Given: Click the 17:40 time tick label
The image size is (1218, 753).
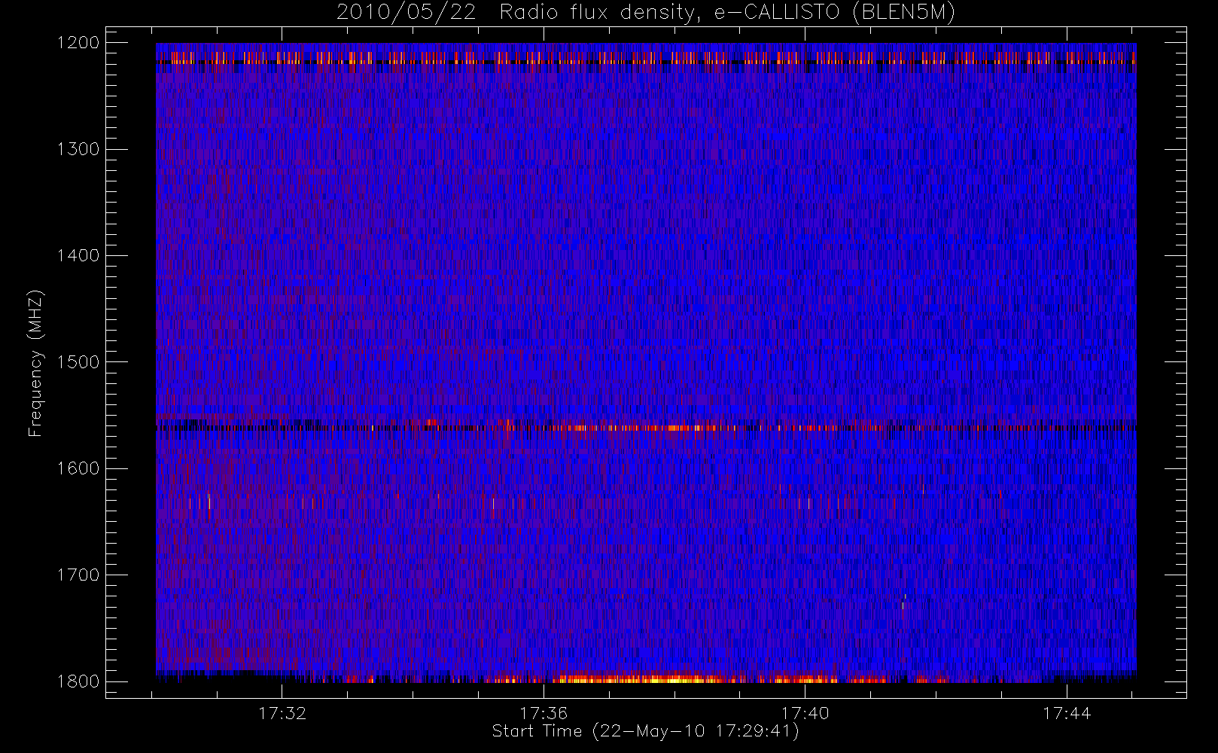Looking at the screenshot, I should pyautogui.click(x=805, y=713).
